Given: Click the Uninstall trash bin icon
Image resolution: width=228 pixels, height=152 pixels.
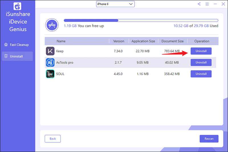Looking at the screenshot, I should pos(6,56).
